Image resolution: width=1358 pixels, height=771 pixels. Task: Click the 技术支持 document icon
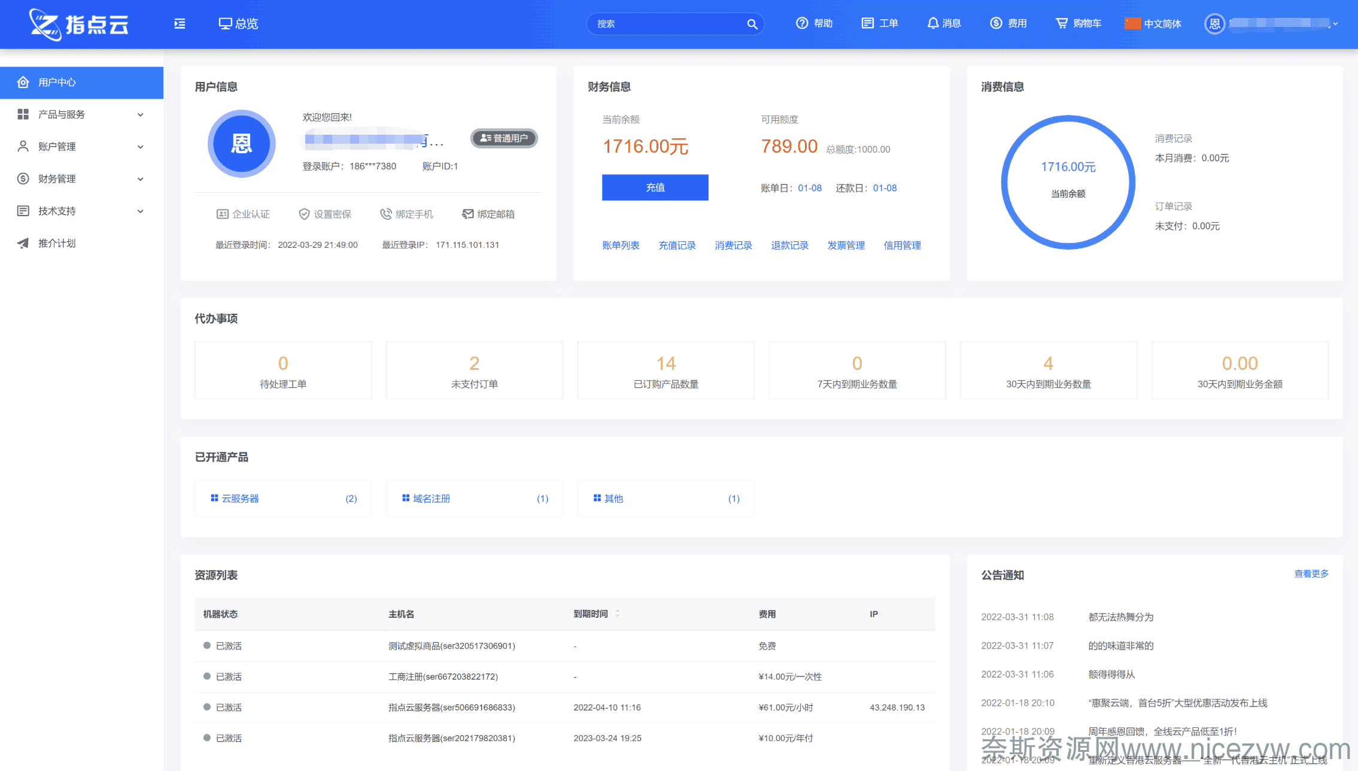pyautogui.click(x=23, y=211)
